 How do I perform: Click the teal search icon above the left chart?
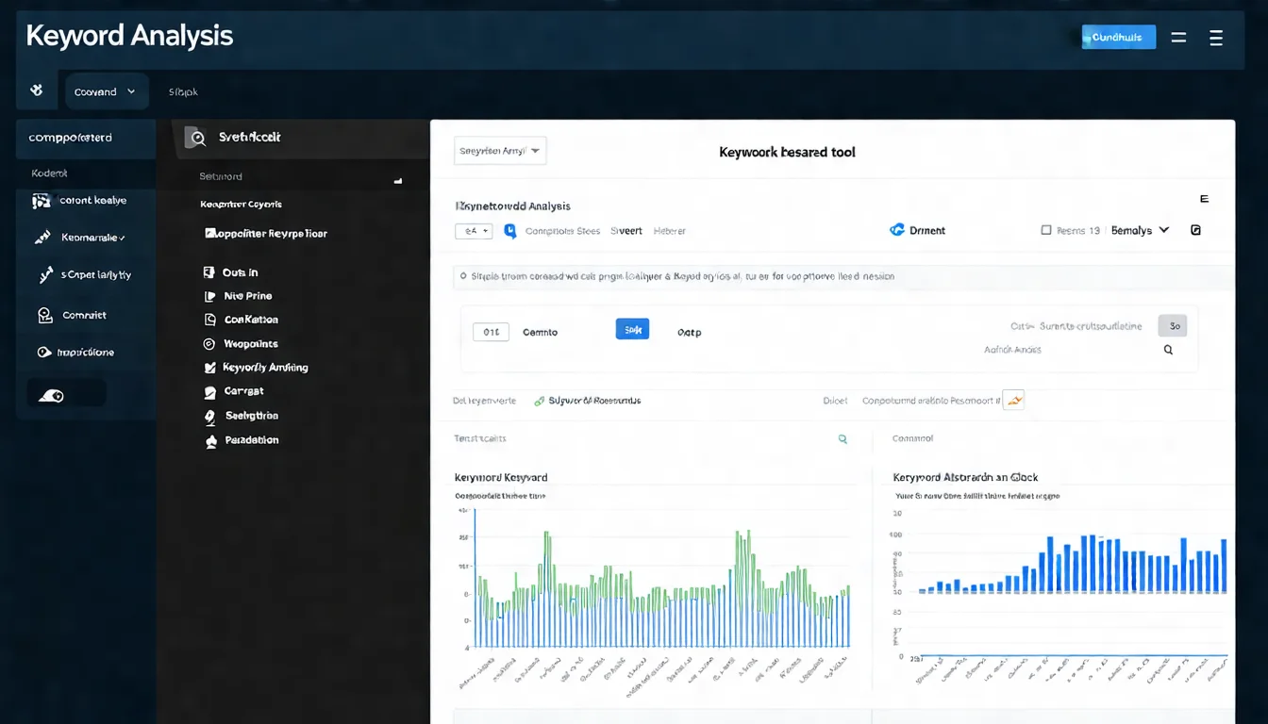(843, 439)
